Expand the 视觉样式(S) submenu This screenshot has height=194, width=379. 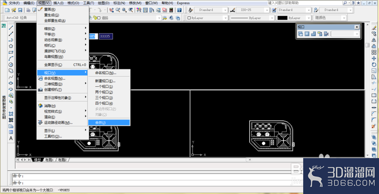coord(63,111)
